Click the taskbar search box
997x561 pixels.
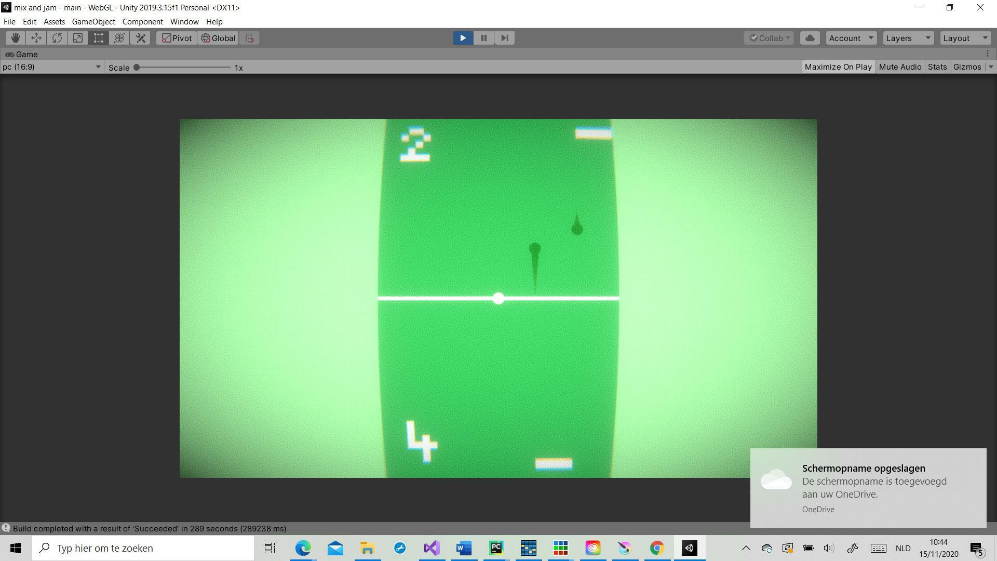point(143,548)
